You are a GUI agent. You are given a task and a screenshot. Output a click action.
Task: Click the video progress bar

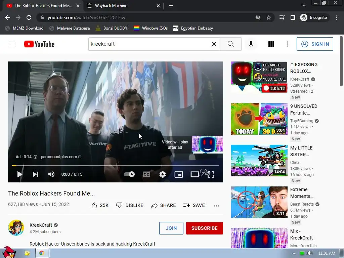pos(116,166)
